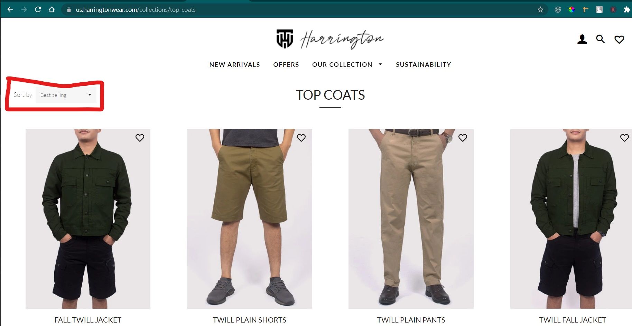Open the browser extensions puzzle icon
This screenshot has height=326, width=632.
(627, 10)
